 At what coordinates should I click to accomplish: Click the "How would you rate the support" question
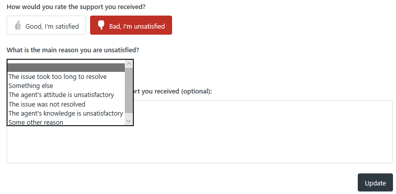pos(76,7)
